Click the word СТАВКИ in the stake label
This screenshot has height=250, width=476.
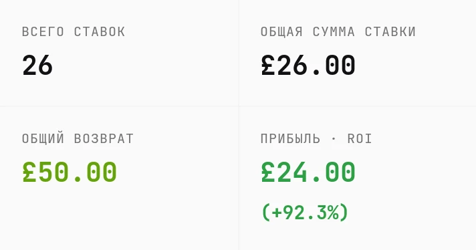click(390, 32)
